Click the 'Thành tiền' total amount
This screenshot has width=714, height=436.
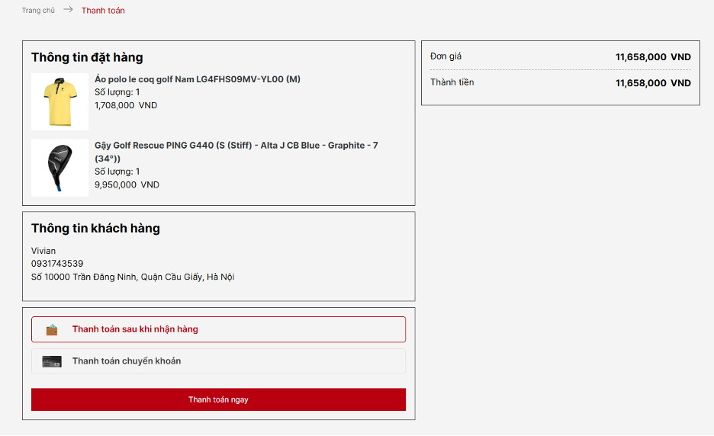click(652, 83)
